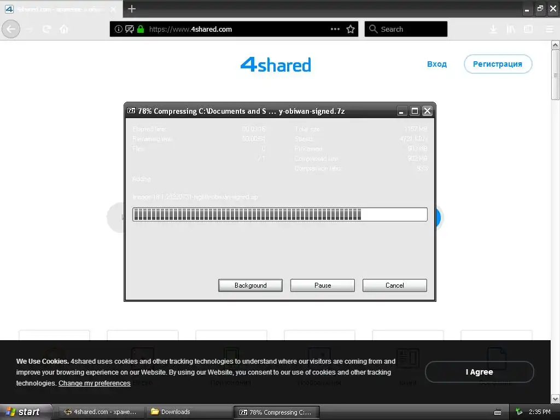560x420 pixels.
Task: Accept cookies with I Agree button
Action: tap(479, 372)
